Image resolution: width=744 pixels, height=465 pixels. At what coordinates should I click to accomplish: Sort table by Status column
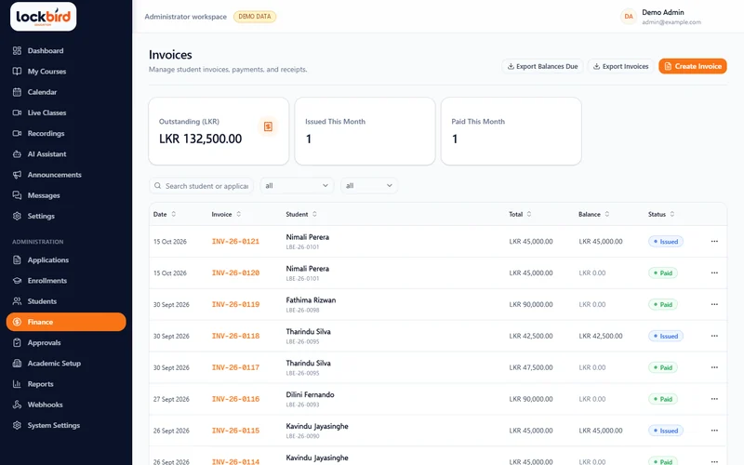pos(661,215)
